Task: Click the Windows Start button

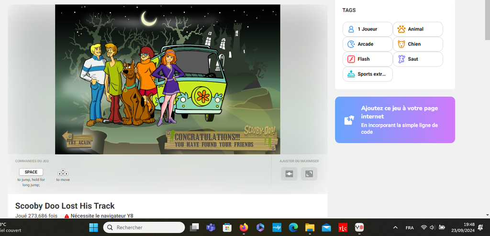Action: pos(93,227)
